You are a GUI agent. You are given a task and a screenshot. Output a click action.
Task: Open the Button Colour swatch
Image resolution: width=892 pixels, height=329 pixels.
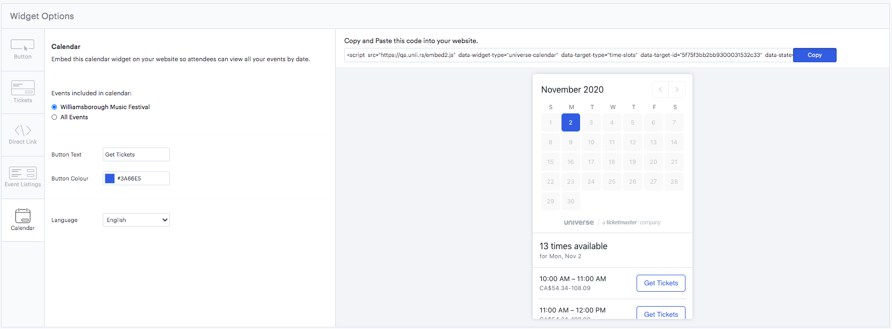coord(110,178)
